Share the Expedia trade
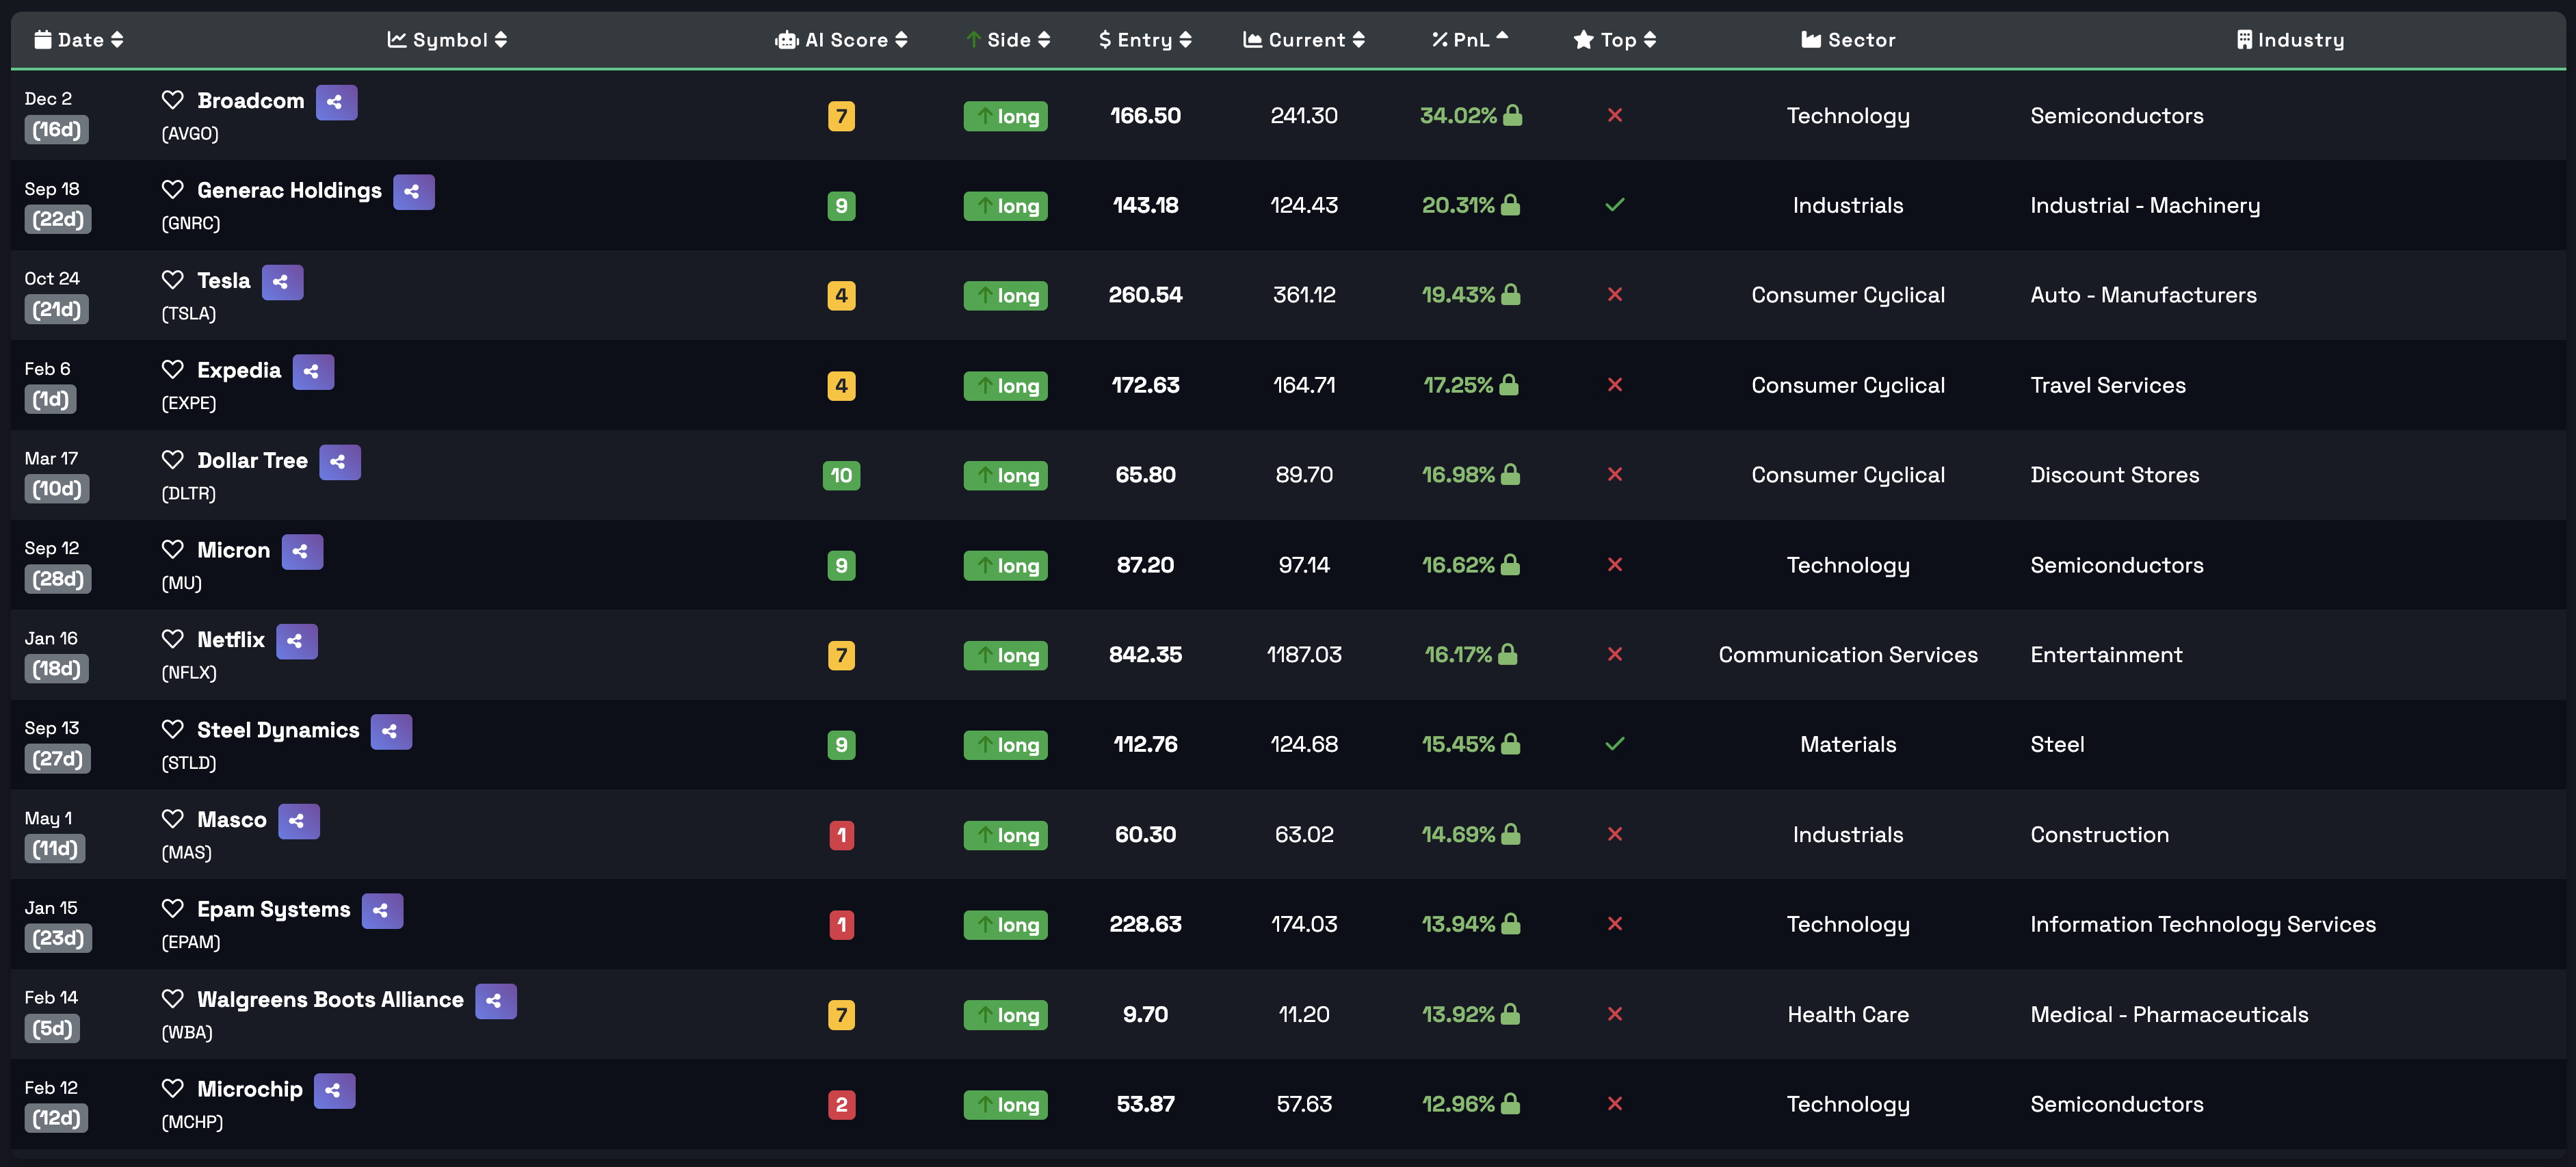Viewport: 2576px width, 1167px height. (x=313, y=372)
